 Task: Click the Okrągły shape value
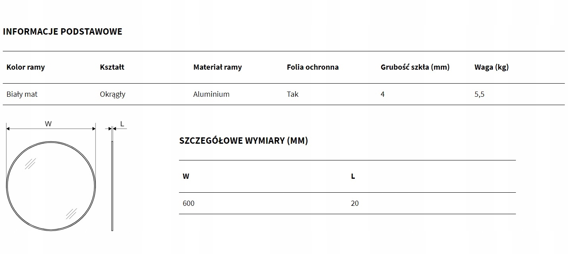113,94
